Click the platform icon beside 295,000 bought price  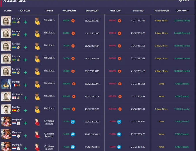click(x=74, y=84)
